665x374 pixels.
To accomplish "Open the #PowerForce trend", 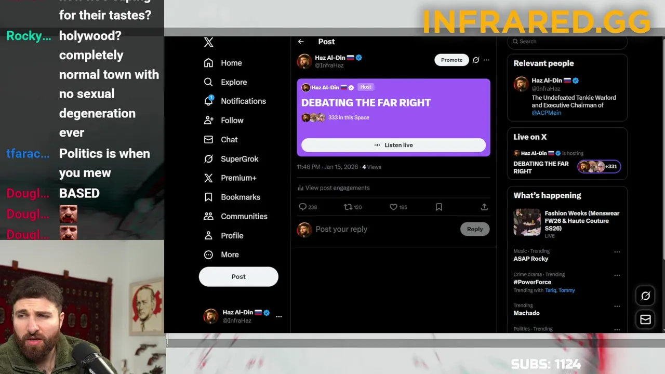I will 533,282.
